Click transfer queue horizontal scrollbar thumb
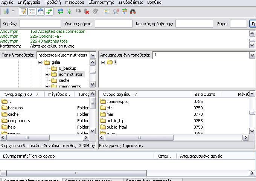Viewport: 256px width, 181px height. point(76,173)
